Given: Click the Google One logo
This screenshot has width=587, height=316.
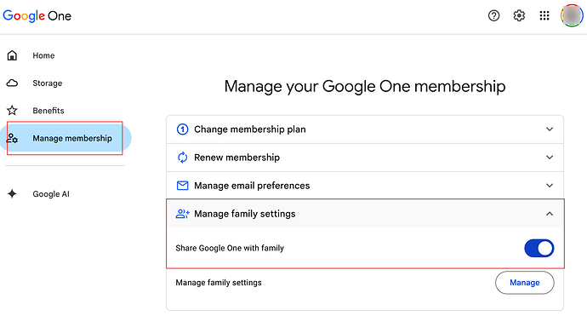Looking at the screenshot, I should point(37,15).
